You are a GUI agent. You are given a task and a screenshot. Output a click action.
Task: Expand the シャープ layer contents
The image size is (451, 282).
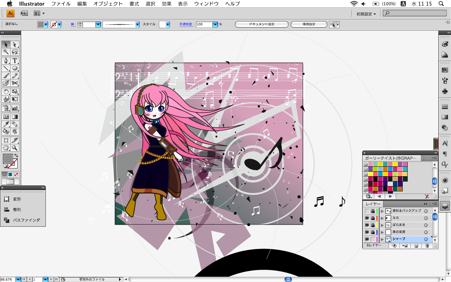pyautogui.click(x=382, y=239)
